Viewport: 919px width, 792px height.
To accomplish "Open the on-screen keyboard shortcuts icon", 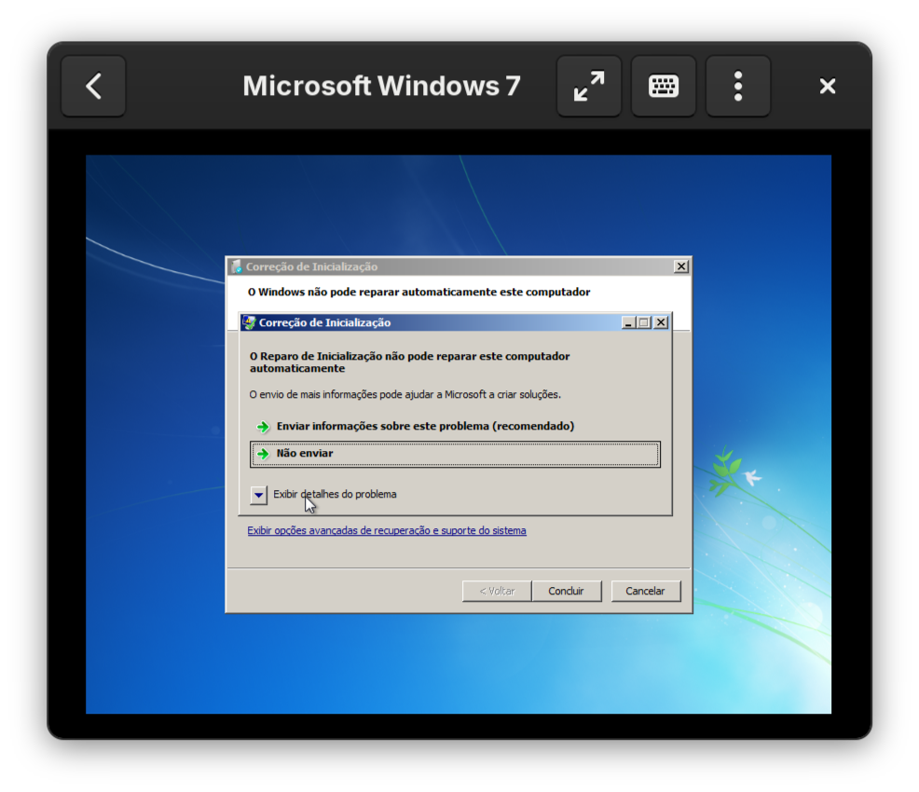I will (x=663, y=86).
